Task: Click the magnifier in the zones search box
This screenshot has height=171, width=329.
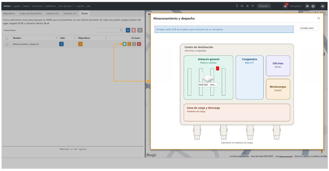Action: click(x=121, y=30)
